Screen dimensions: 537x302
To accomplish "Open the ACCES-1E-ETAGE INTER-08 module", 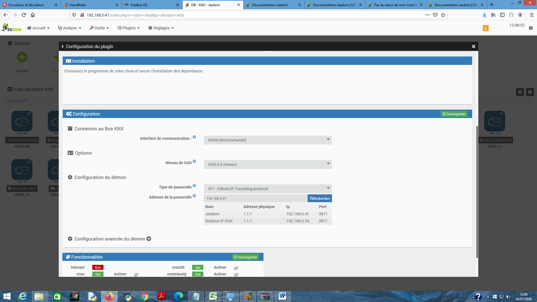I will (22, 129).
